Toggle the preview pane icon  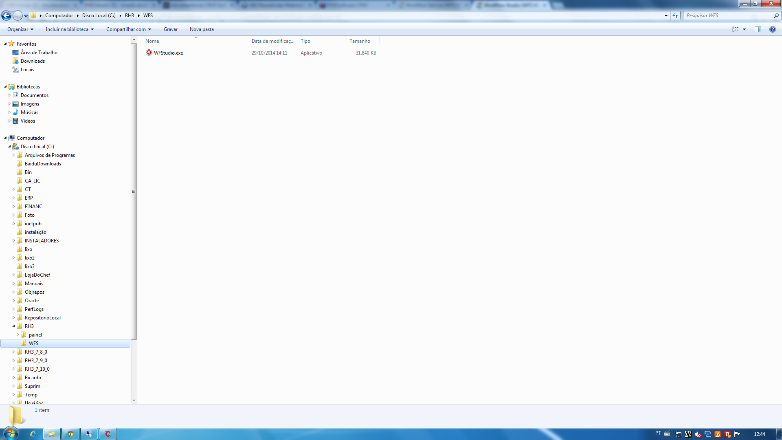click(758, 29)
